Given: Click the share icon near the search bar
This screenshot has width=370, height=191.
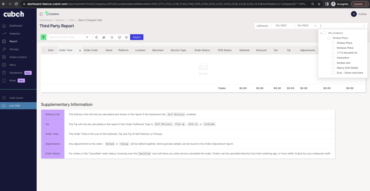Looking at the screenshot, I should pos(96,37).
